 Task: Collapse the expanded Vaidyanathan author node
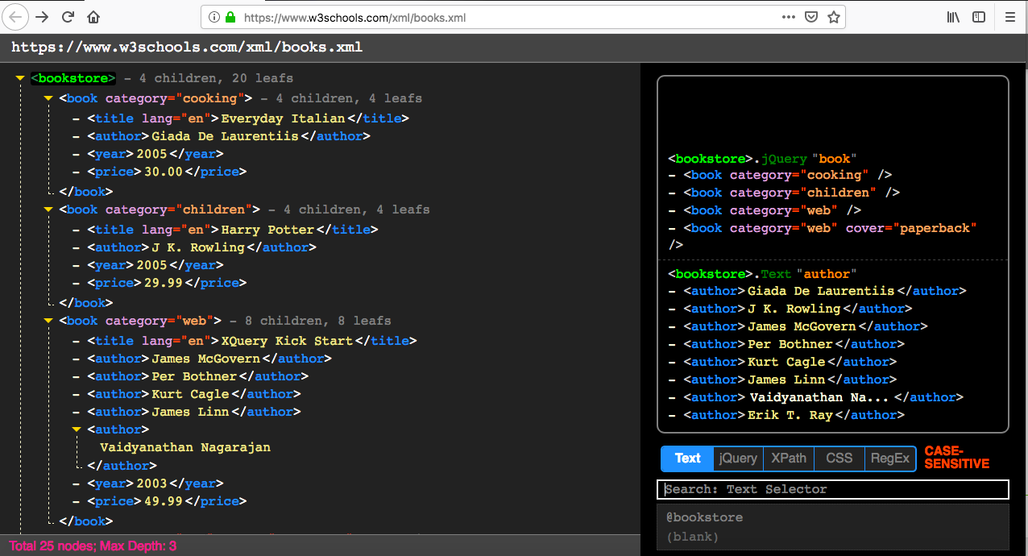pos(77,429)
